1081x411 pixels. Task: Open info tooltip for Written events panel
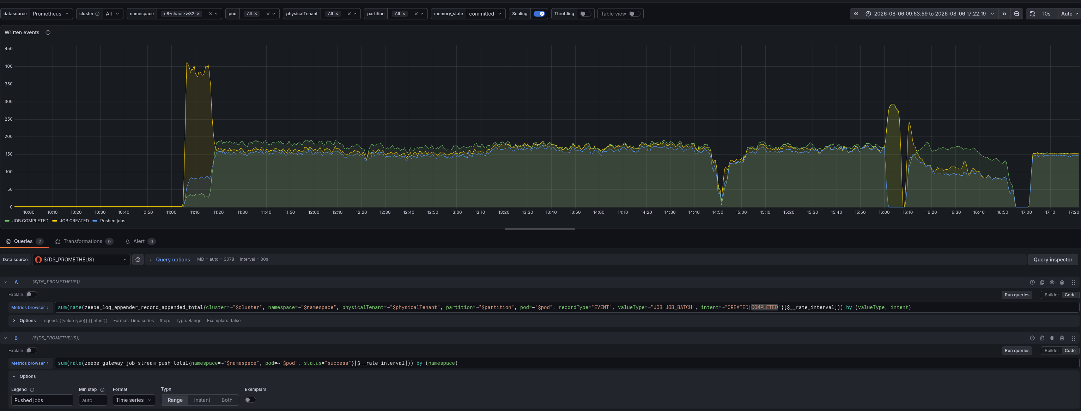48,32
